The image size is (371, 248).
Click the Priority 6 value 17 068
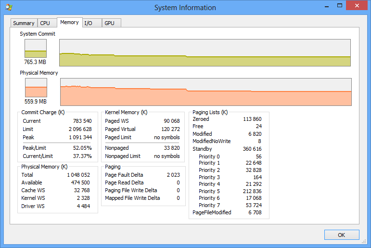pos(254,198)
